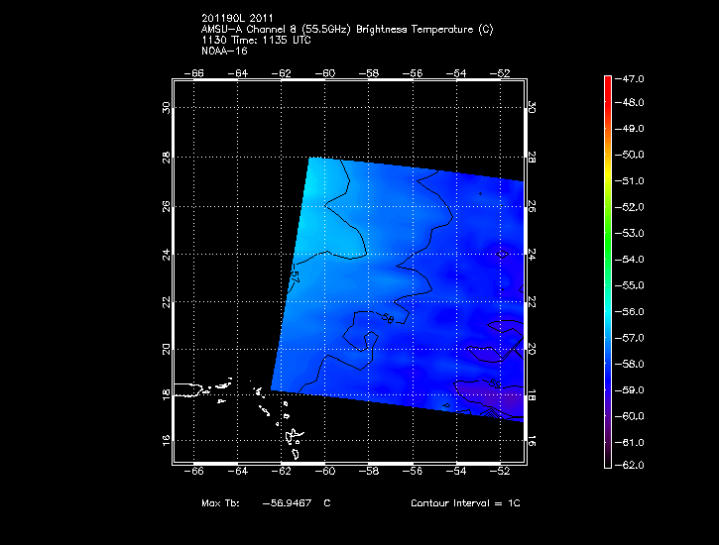Click the left-axis latitude label 24

[166, 255]
